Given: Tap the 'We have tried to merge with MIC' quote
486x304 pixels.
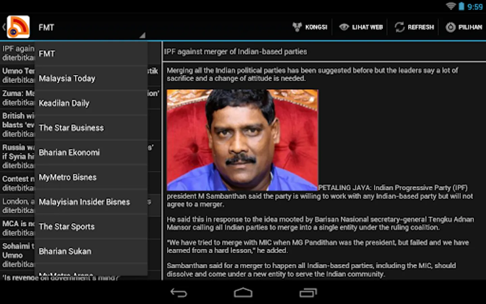Looking at the screenshot, I should (318, 246).
